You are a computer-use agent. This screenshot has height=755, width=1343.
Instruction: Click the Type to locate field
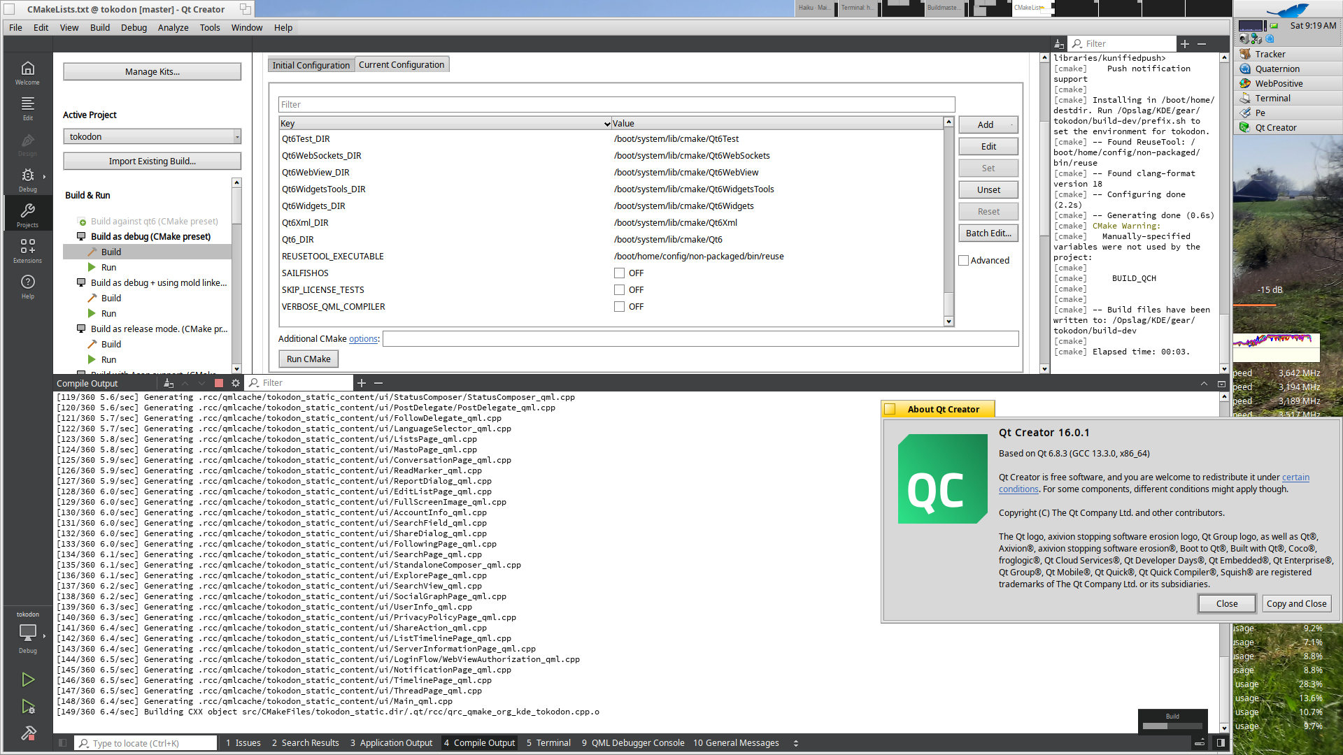tap(145, 743)
